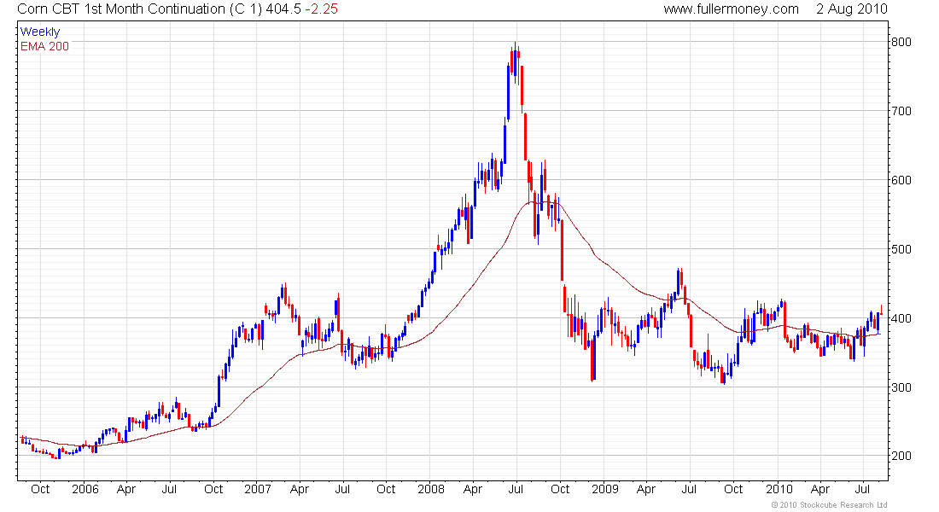Click the Weekly timeframe label
The image size is (939, 512).
pos(40,32)
